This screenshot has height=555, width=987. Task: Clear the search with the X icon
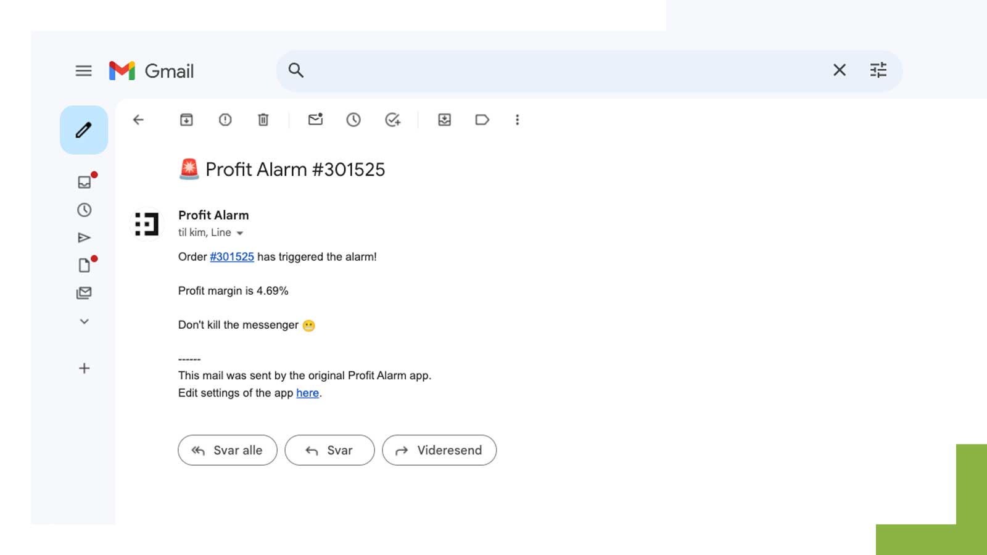[840, 70]
